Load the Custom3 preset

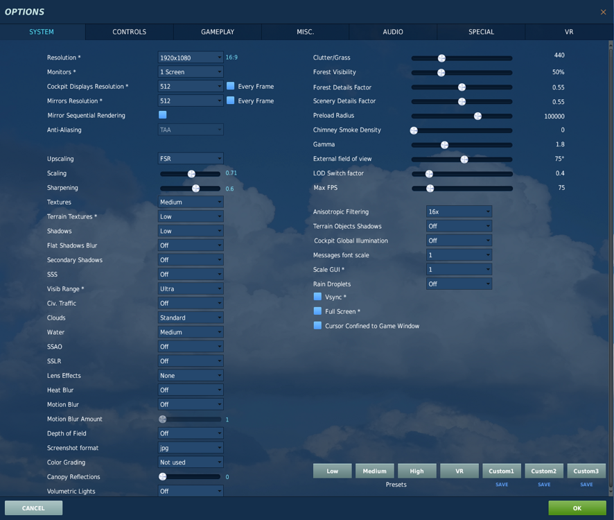[586, 471]
